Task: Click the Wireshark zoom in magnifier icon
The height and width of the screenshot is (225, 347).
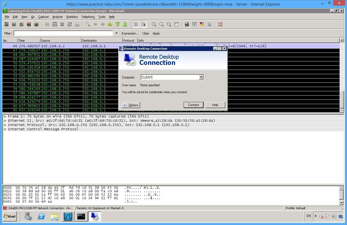Action: click(x=154, y=24)
